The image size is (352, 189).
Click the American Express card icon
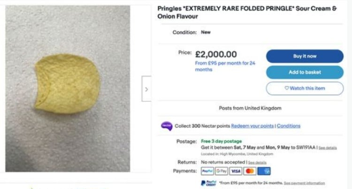pos(264,171)
